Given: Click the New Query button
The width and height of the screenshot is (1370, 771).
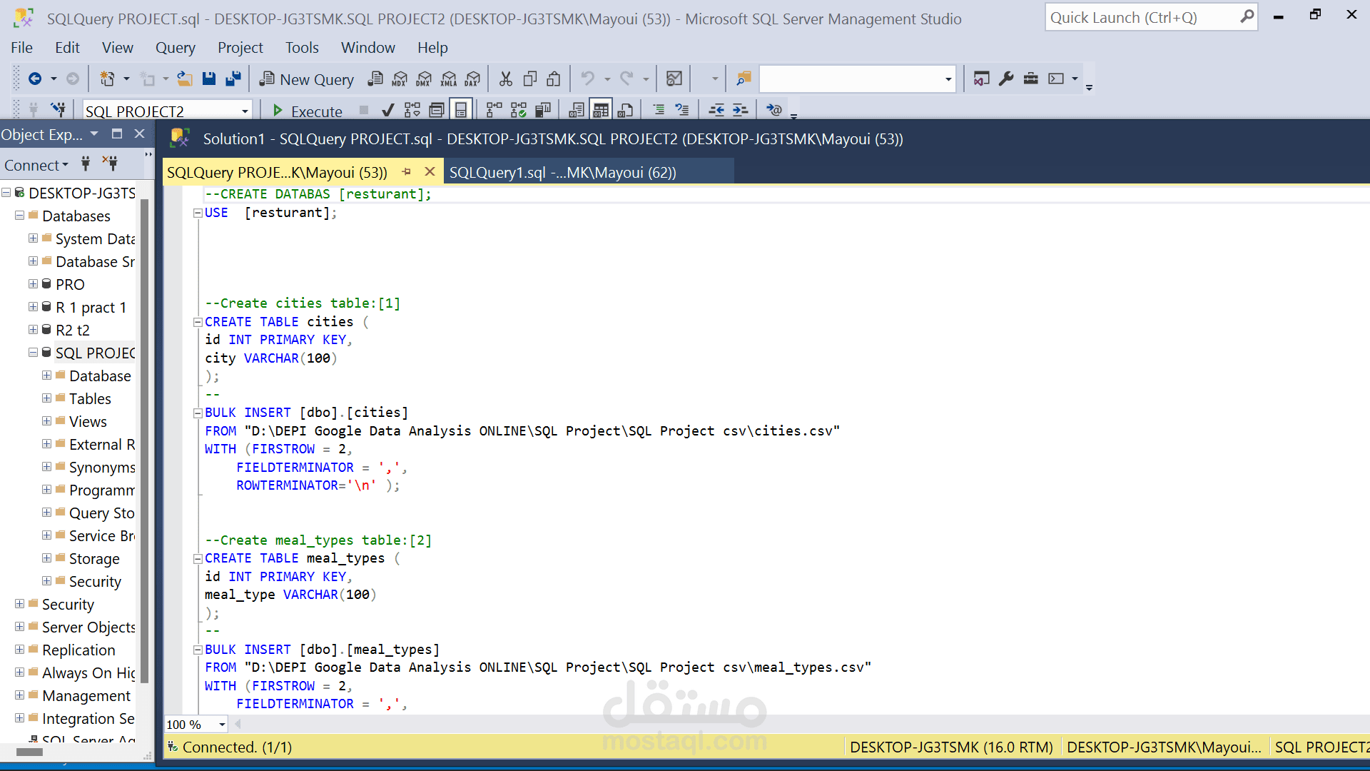Looking at the screenshot, I should [x=307, y=79].
